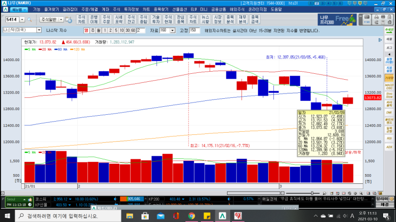Adjust the chart zoom slider handle
The width and height of the screenshot is (396, 222).
coord(312,193)
